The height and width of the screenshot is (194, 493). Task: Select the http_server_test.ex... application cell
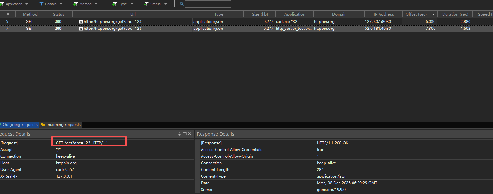coord(295,29)
